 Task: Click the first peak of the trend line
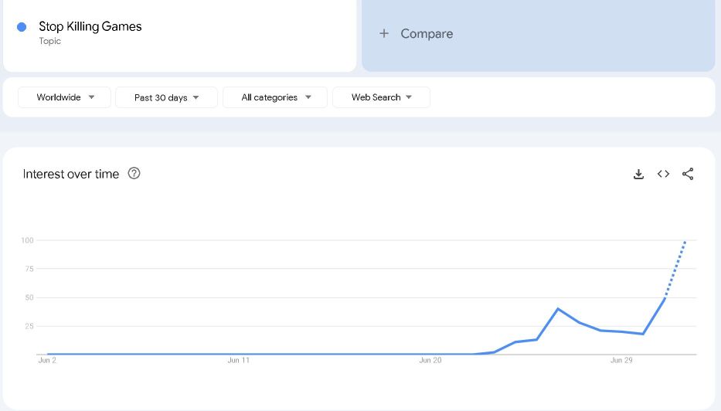click(558, 309)
